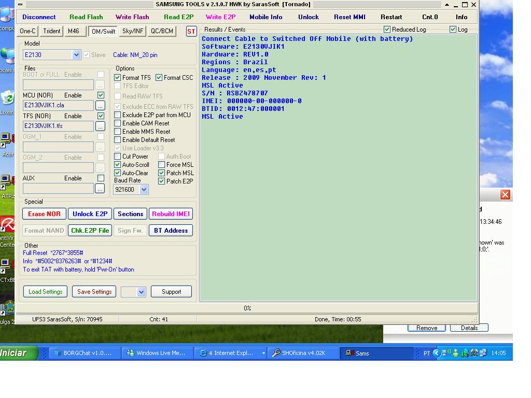
Task: Click Reset MMI in the top menu
Action: coord(350,17)
